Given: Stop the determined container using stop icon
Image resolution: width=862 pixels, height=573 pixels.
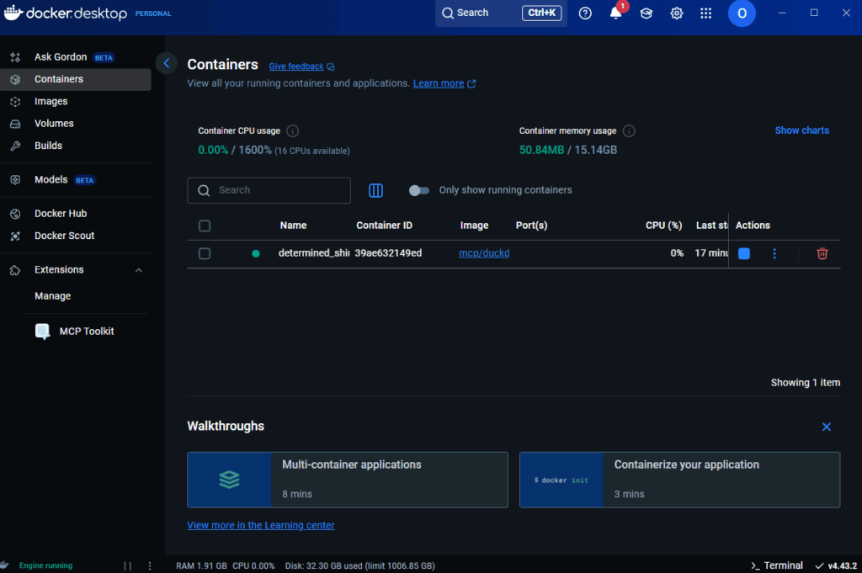Looking at the screenshot, I should pos(743,253).
